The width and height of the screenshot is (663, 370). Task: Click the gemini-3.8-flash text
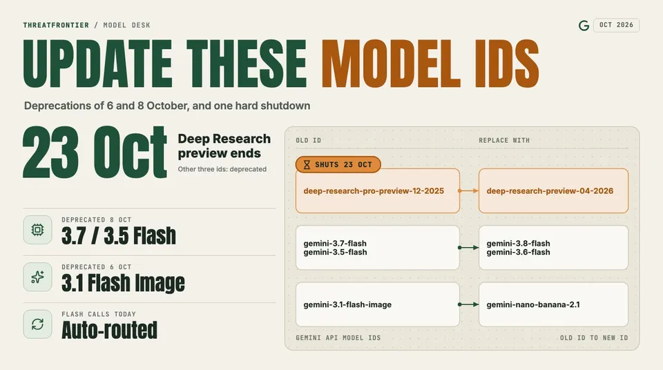pyautogui.click(x=518, y=243)
